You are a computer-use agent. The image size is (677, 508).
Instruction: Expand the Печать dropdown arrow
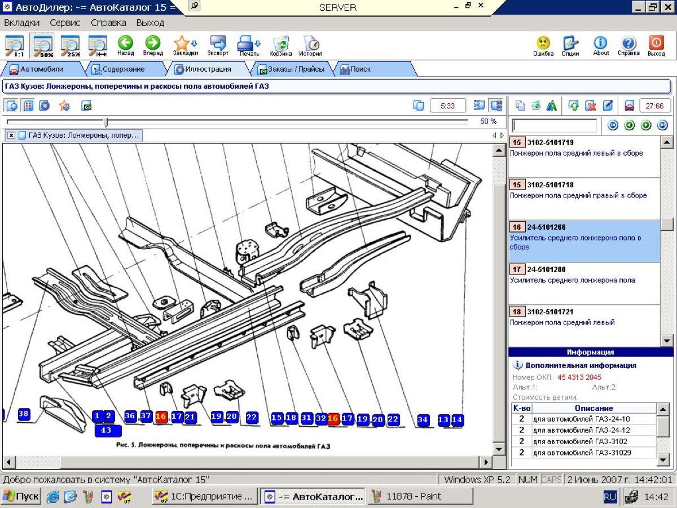click(258, 43)
